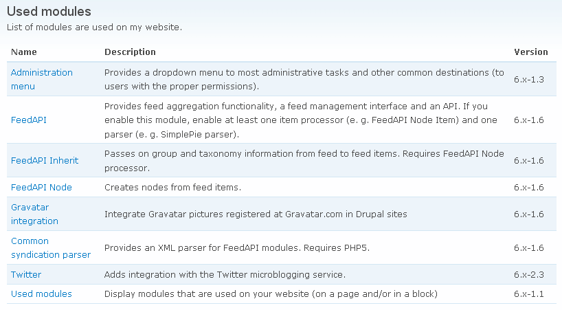Click the "Creates nodes from feed items" description
The image size is (562, 310).
point(172,188)
